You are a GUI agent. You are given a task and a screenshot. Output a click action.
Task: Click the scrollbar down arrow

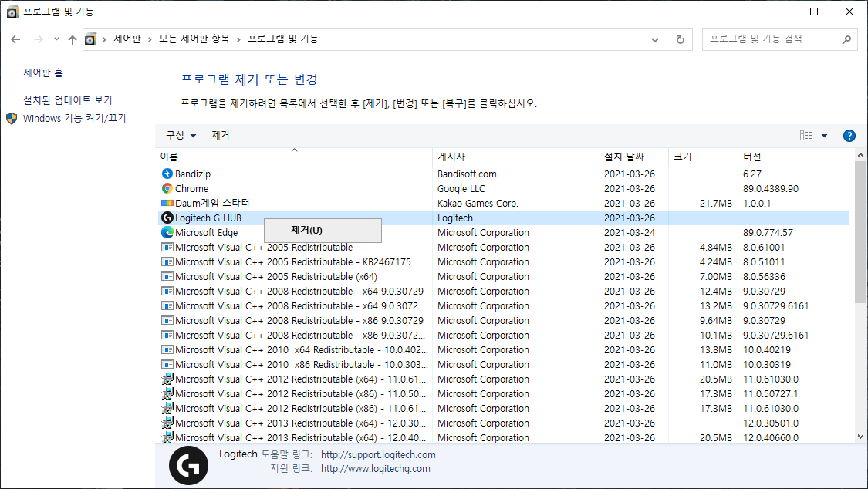coord(860,437)
